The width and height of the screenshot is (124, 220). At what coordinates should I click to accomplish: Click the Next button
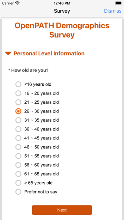tap(62, 210)
